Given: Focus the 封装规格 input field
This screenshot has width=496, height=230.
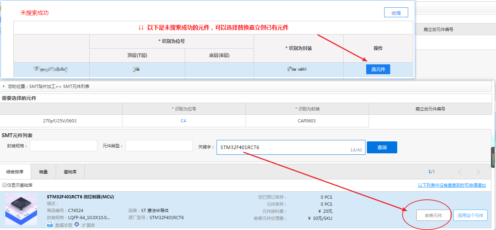Looking at the screenshot, I should click(63, 146).
